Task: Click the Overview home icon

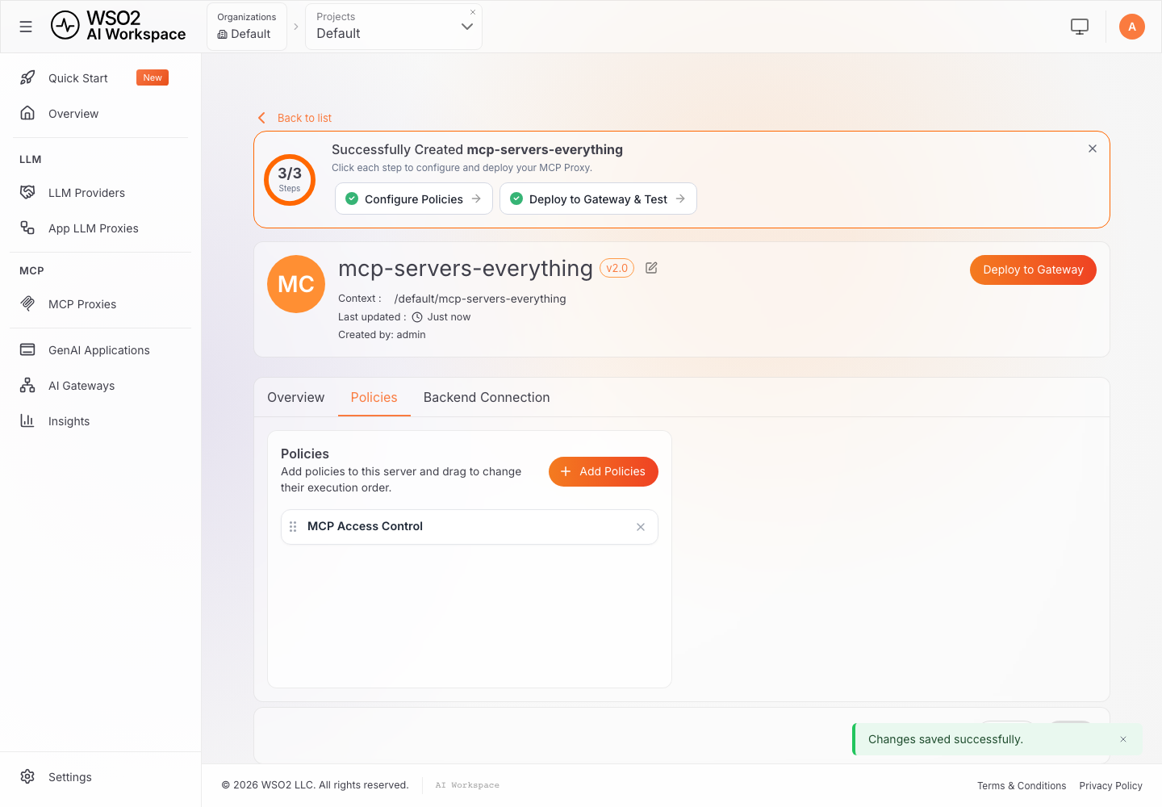Action: 27,113
